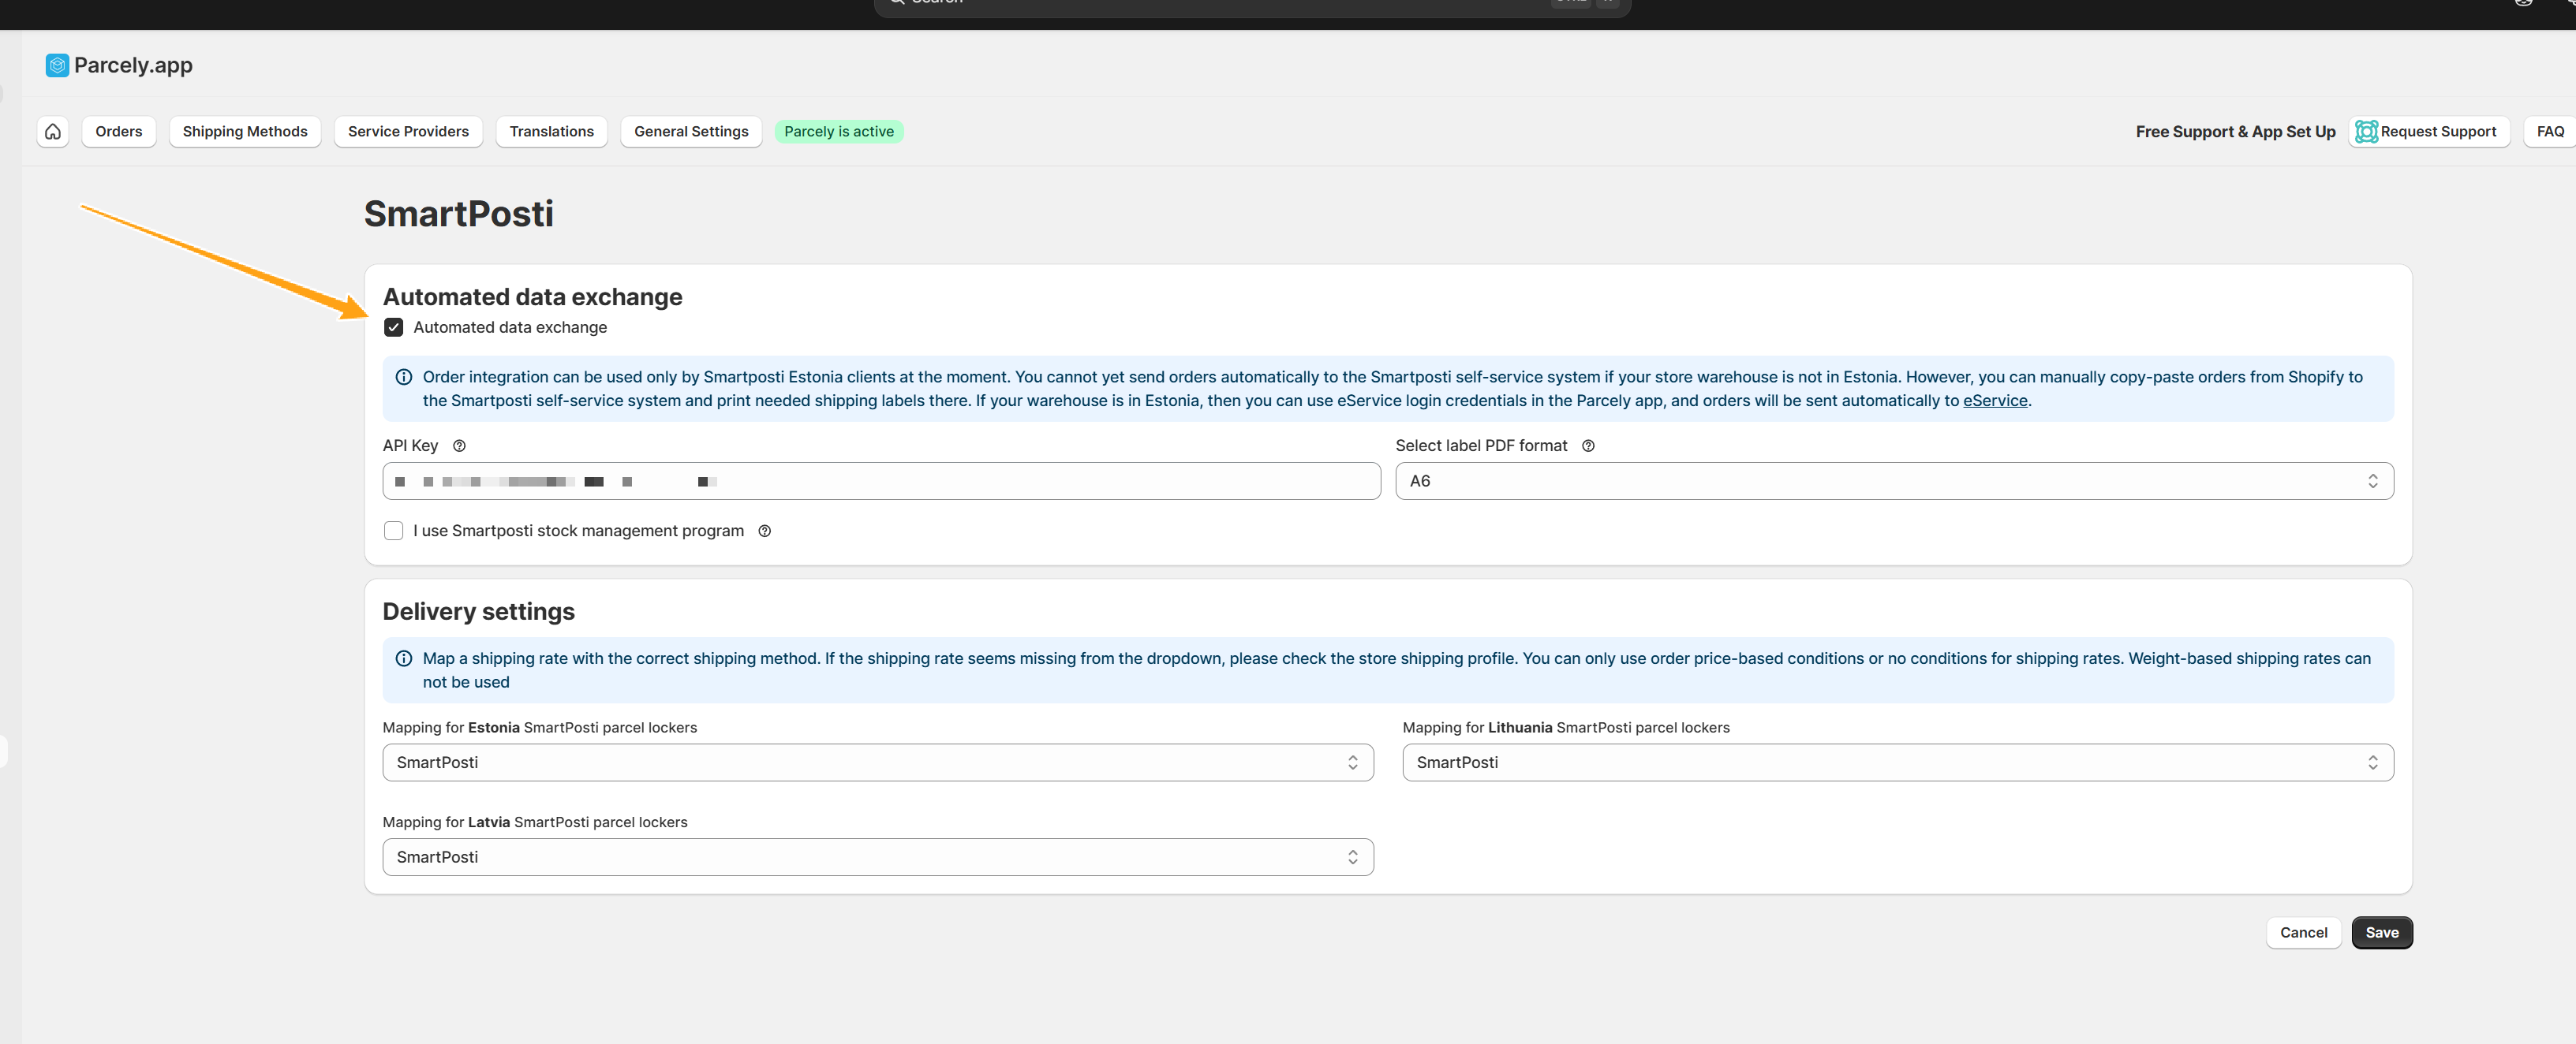Click the label PDF format help icon
Screen dimensions: 2576x1044
click(1588, 446)
